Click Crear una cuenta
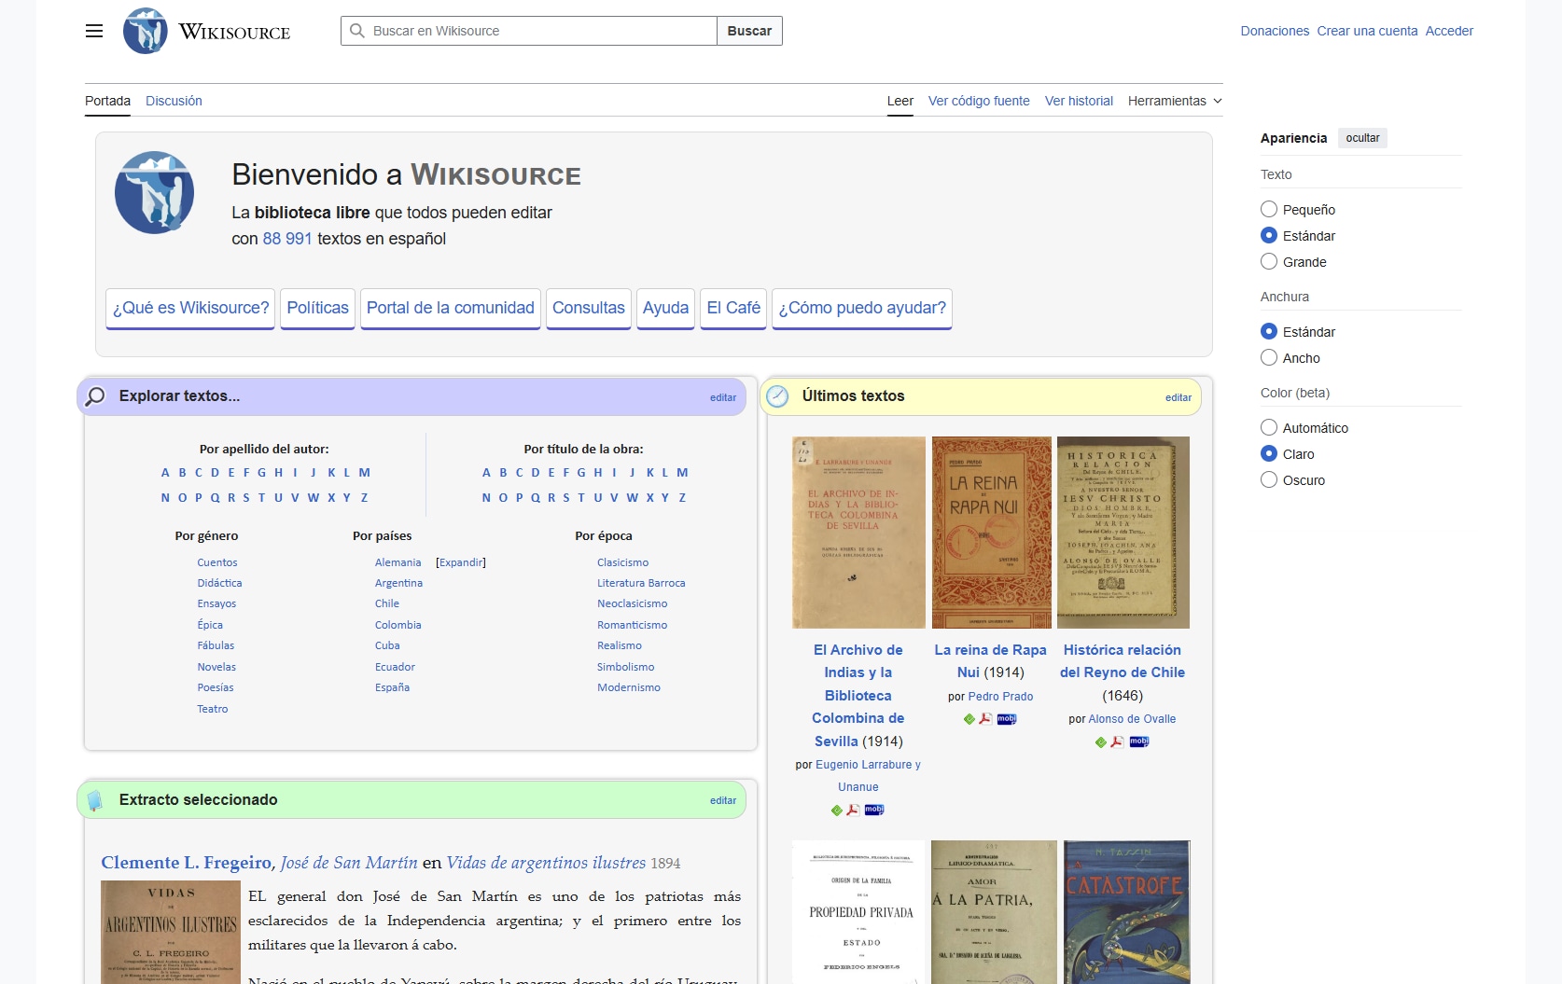This screenshot has width=1562, height=984. (1367, 31)
